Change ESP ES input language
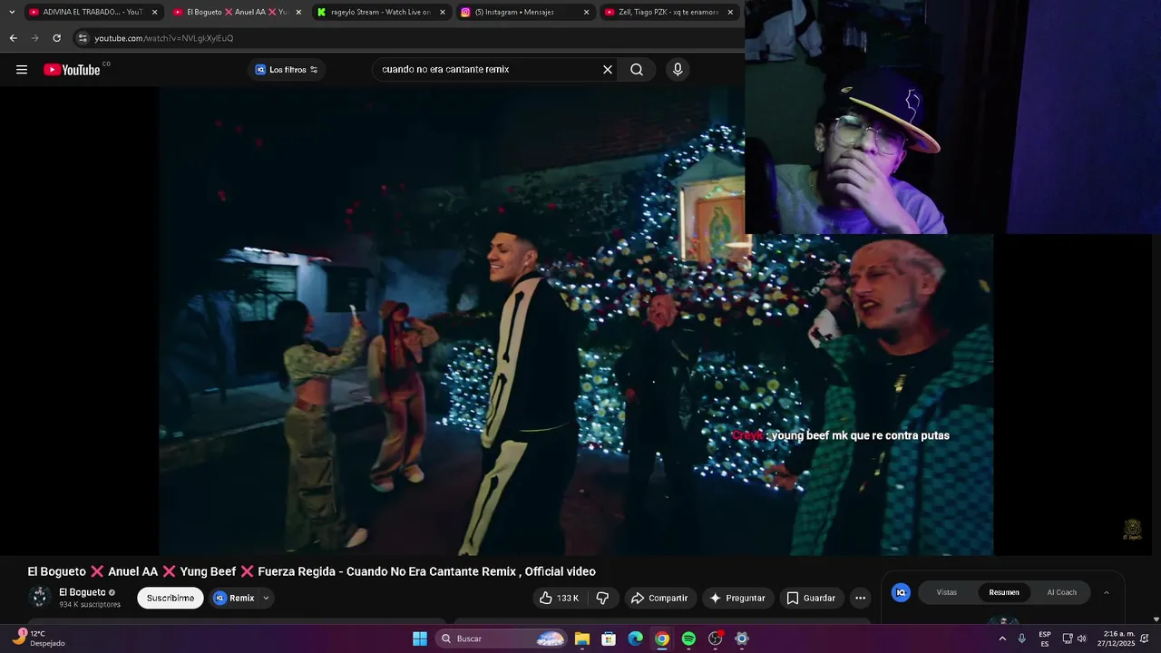Image resolution: width=1161 pixels, height=653 pixels. tap(1045, 638)
